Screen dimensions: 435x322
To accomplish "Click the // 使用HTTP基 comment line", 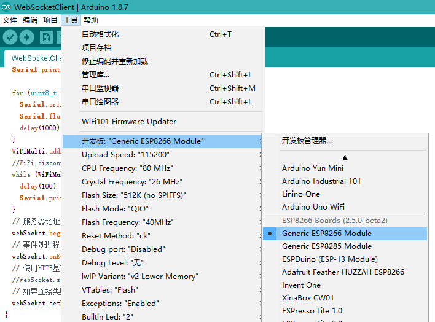I will (36, 268).
